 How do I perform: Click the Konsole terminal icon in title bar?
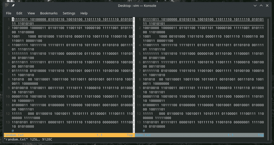click(7, 6)
